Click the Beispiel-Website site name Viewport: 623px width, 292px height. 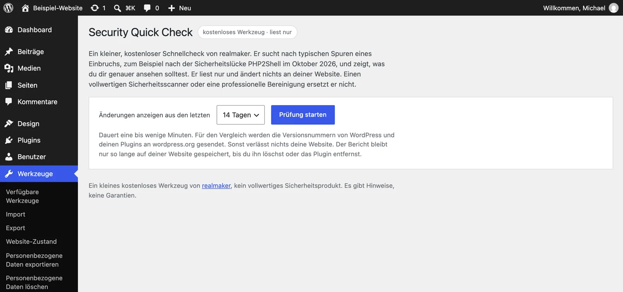58,8
